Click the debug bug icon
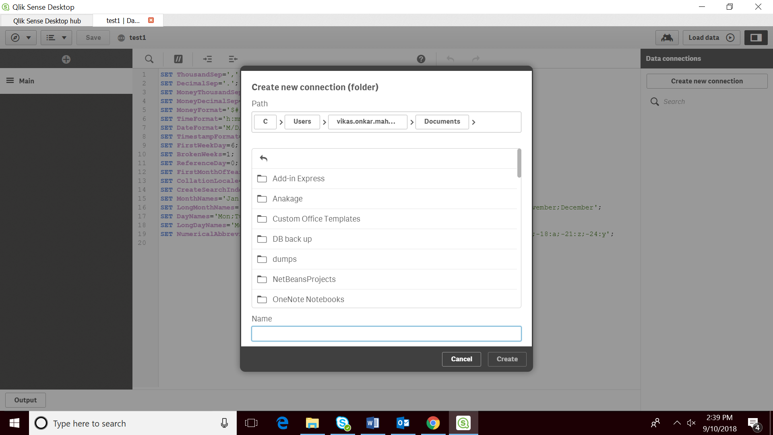The image size is (773, 435). coord(667,37)
